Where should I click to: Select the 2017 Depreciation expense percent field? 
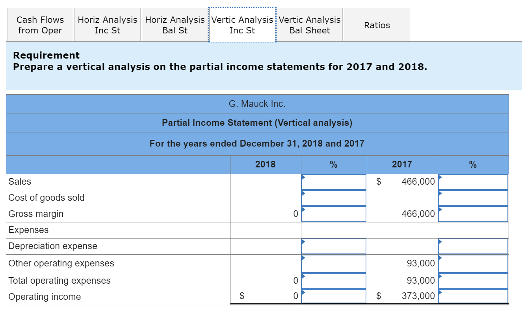click(x=473, y=246)
